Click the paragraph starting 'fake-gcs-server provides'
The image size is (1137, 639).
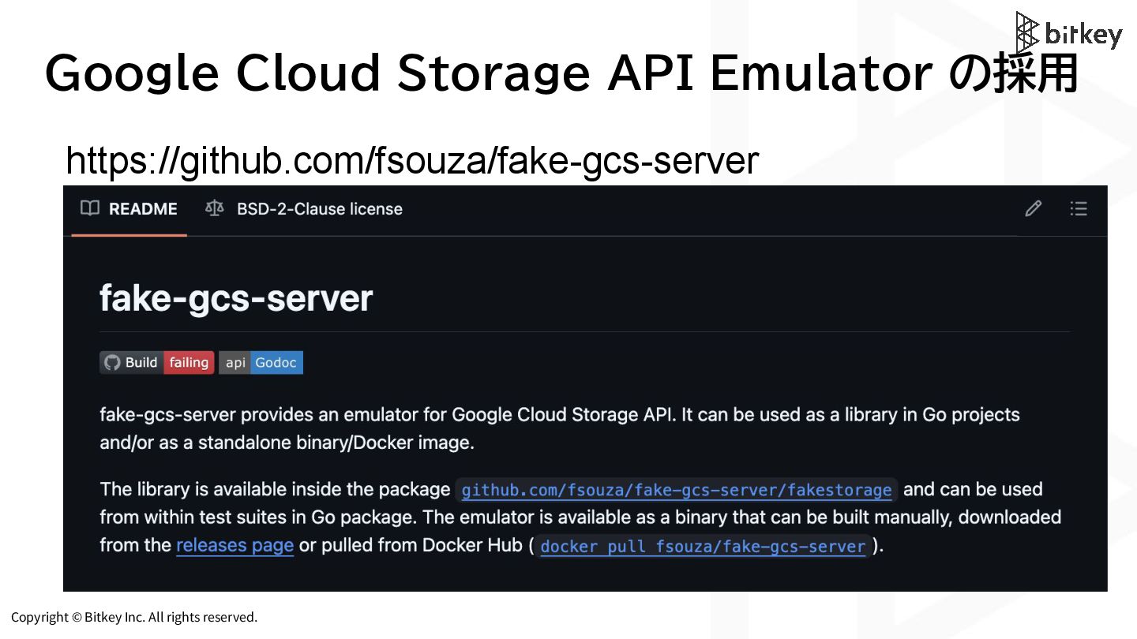pyautogui.click(x=559, y=428)
